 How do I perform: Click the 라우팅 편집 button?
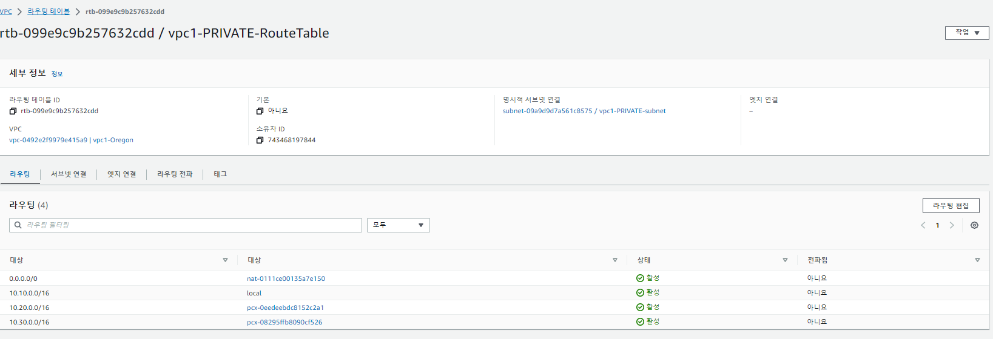click(951, 206)
